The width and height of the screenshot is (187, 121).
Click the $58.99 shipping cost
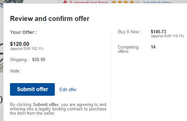coord(39,60)
